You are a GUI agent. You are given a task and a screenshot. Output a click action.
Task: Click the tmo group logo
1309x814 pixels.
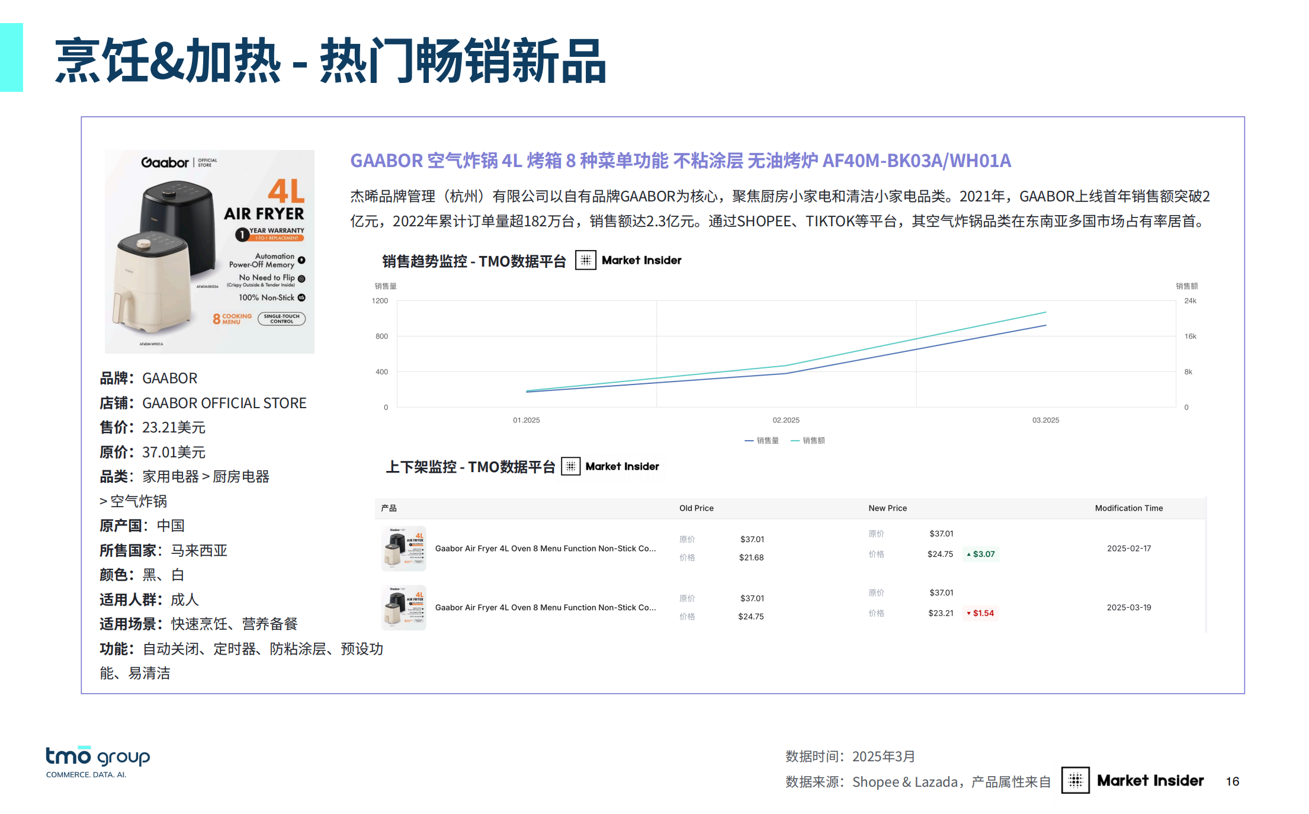98,761
